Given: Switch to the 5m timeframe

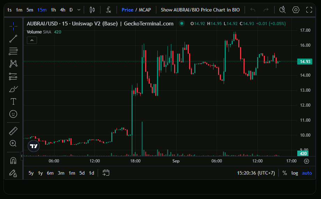Looking at the screenshot, I should (x=30, y=10).
